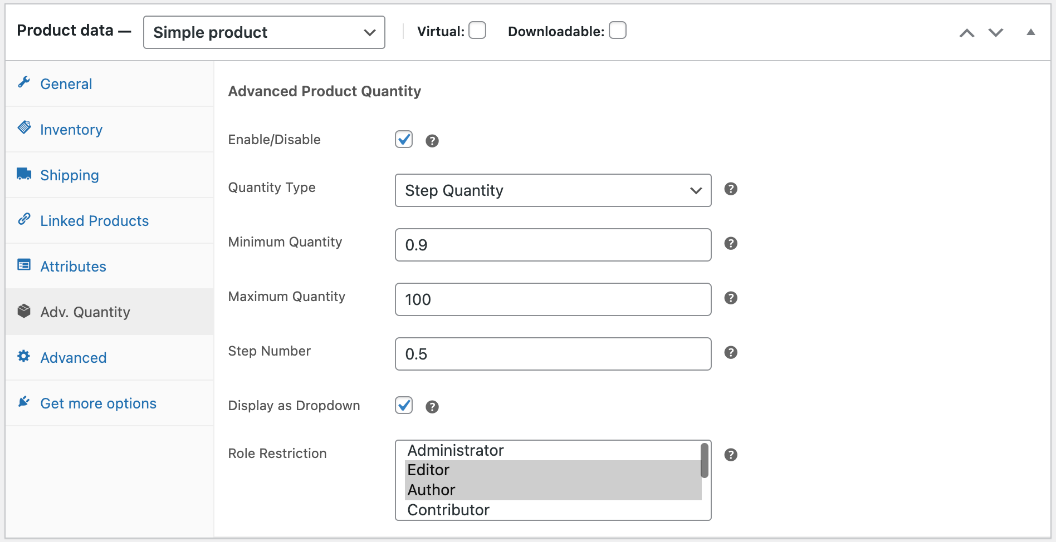Click the help icon beside Quantity Type
Viewport: 1056px width, 542px height.
coord(731,189)
